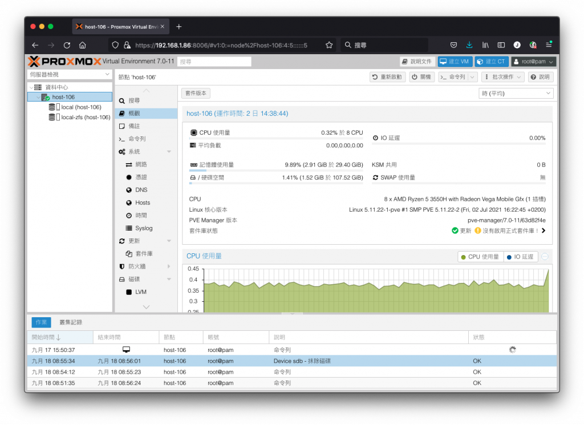Open 網路 network settings
The width and height of the screenshot is (584, 425).
tap(146, 164)
